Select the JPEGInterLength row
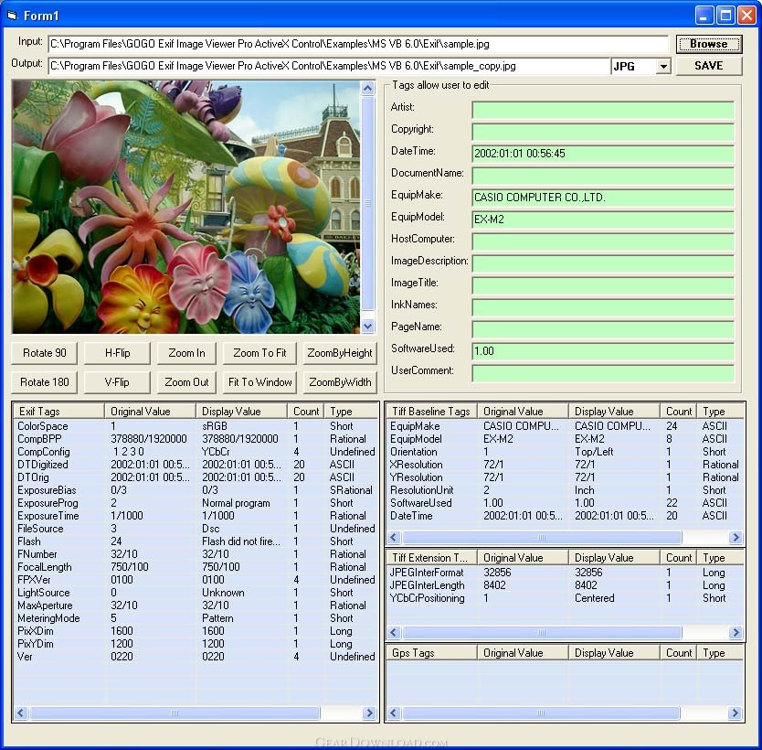The width and height of the screenshot is (762, 750). click(x=566, y=585)
